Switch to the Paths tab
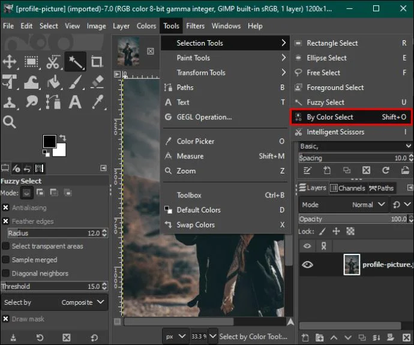Screen dimensions: 414x345 tap(381, 188)
